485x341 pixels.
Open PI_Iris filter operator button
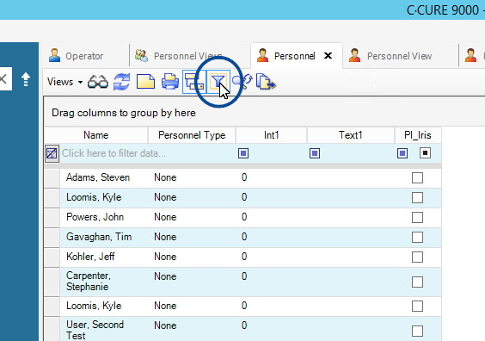(x=402, y=153)
